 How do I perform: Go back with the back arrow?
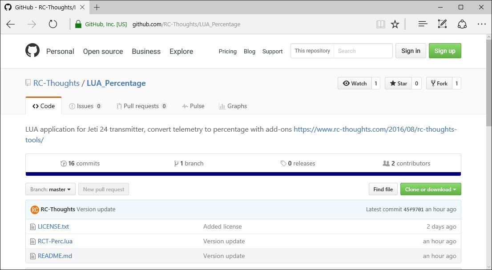[x=11, y=24]
